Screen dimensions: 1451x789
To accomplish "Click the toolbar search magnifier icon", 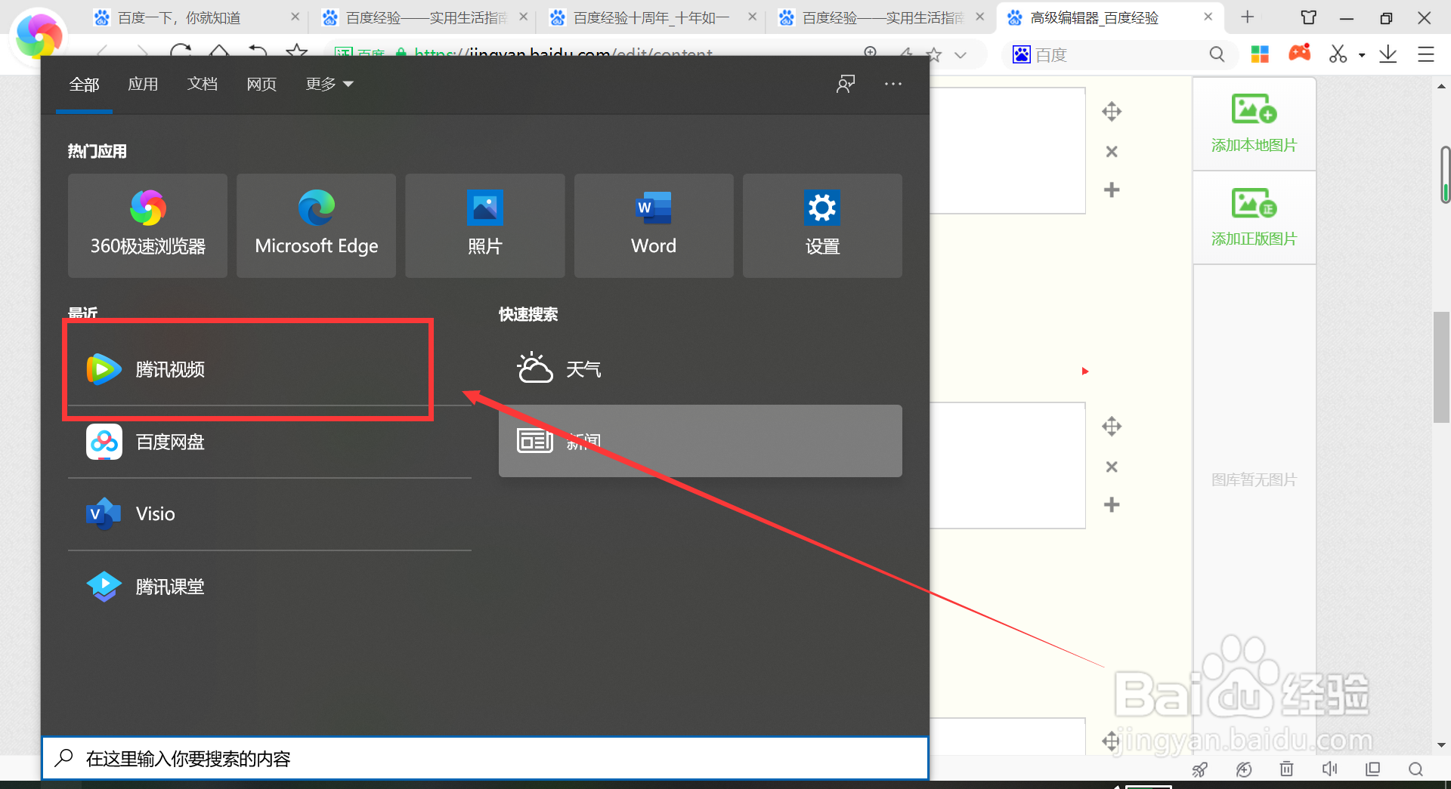I will tap(1217, 54).
